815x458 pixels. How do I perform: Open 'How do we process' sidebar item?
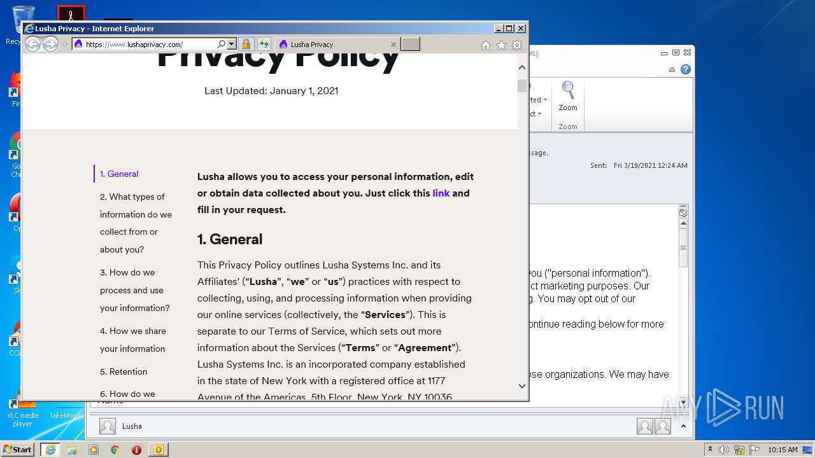point(135,290)
